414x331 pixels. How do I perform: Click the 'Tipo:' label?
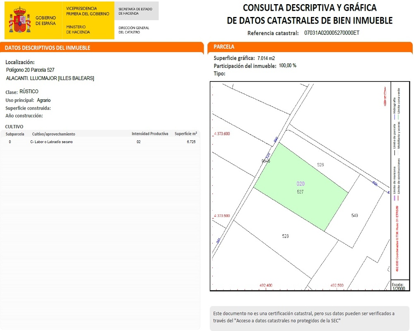tap(219, 74)
